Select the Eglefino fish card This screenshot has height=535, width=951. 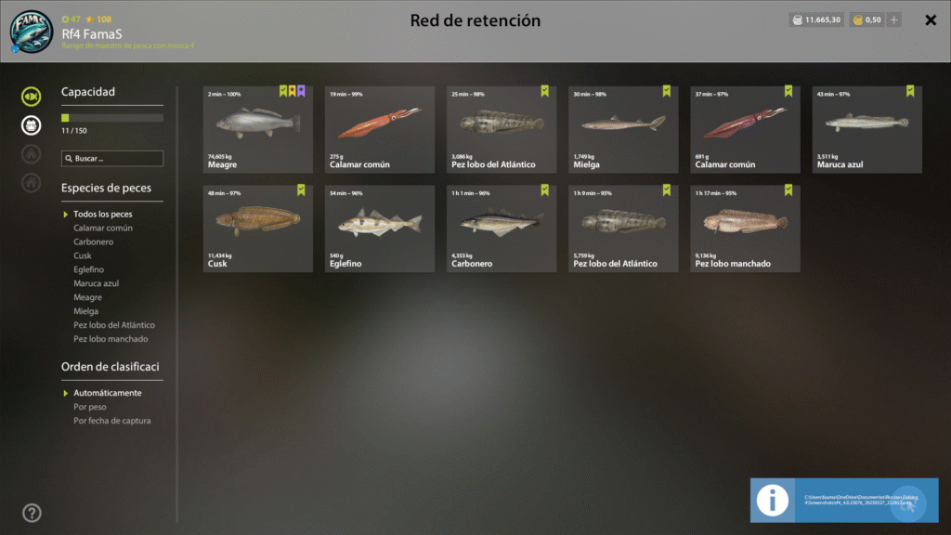point(380,228)
